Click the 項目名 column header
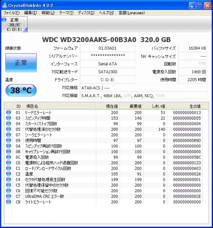213x228 pixels. coord(59,106)
